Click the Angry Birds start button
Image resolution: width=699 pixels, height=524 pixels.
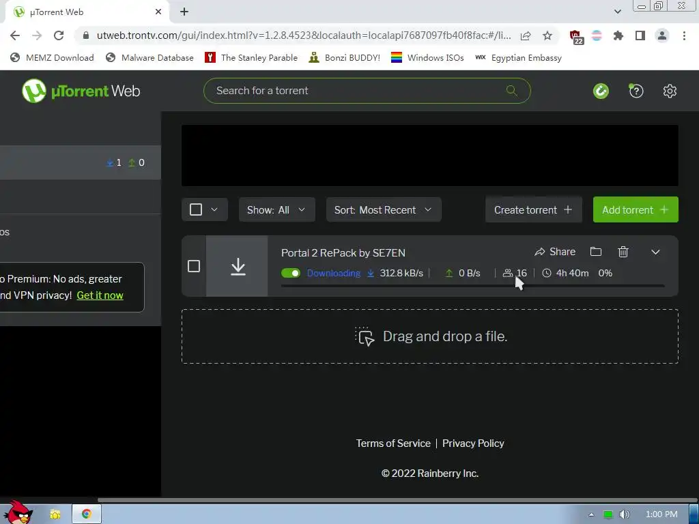pyautogui.click(x=18, y=512)
